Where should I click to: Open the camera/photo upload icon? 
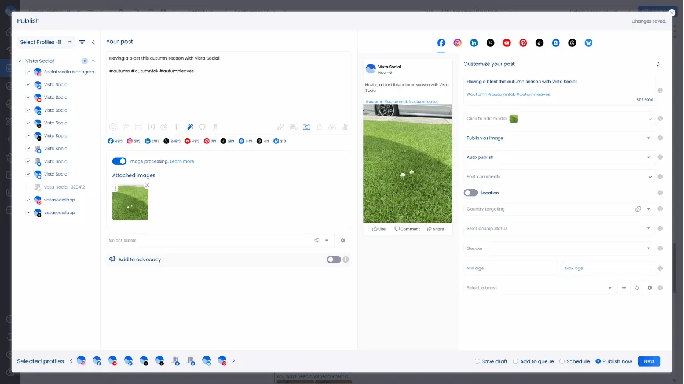point(306,127)
